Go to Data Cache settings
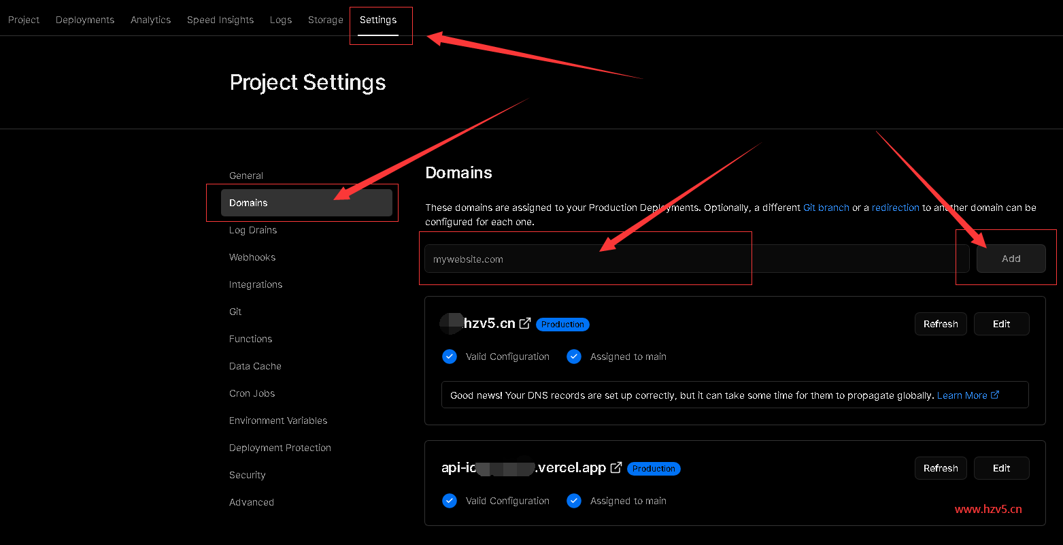 (x=255, y=366)
